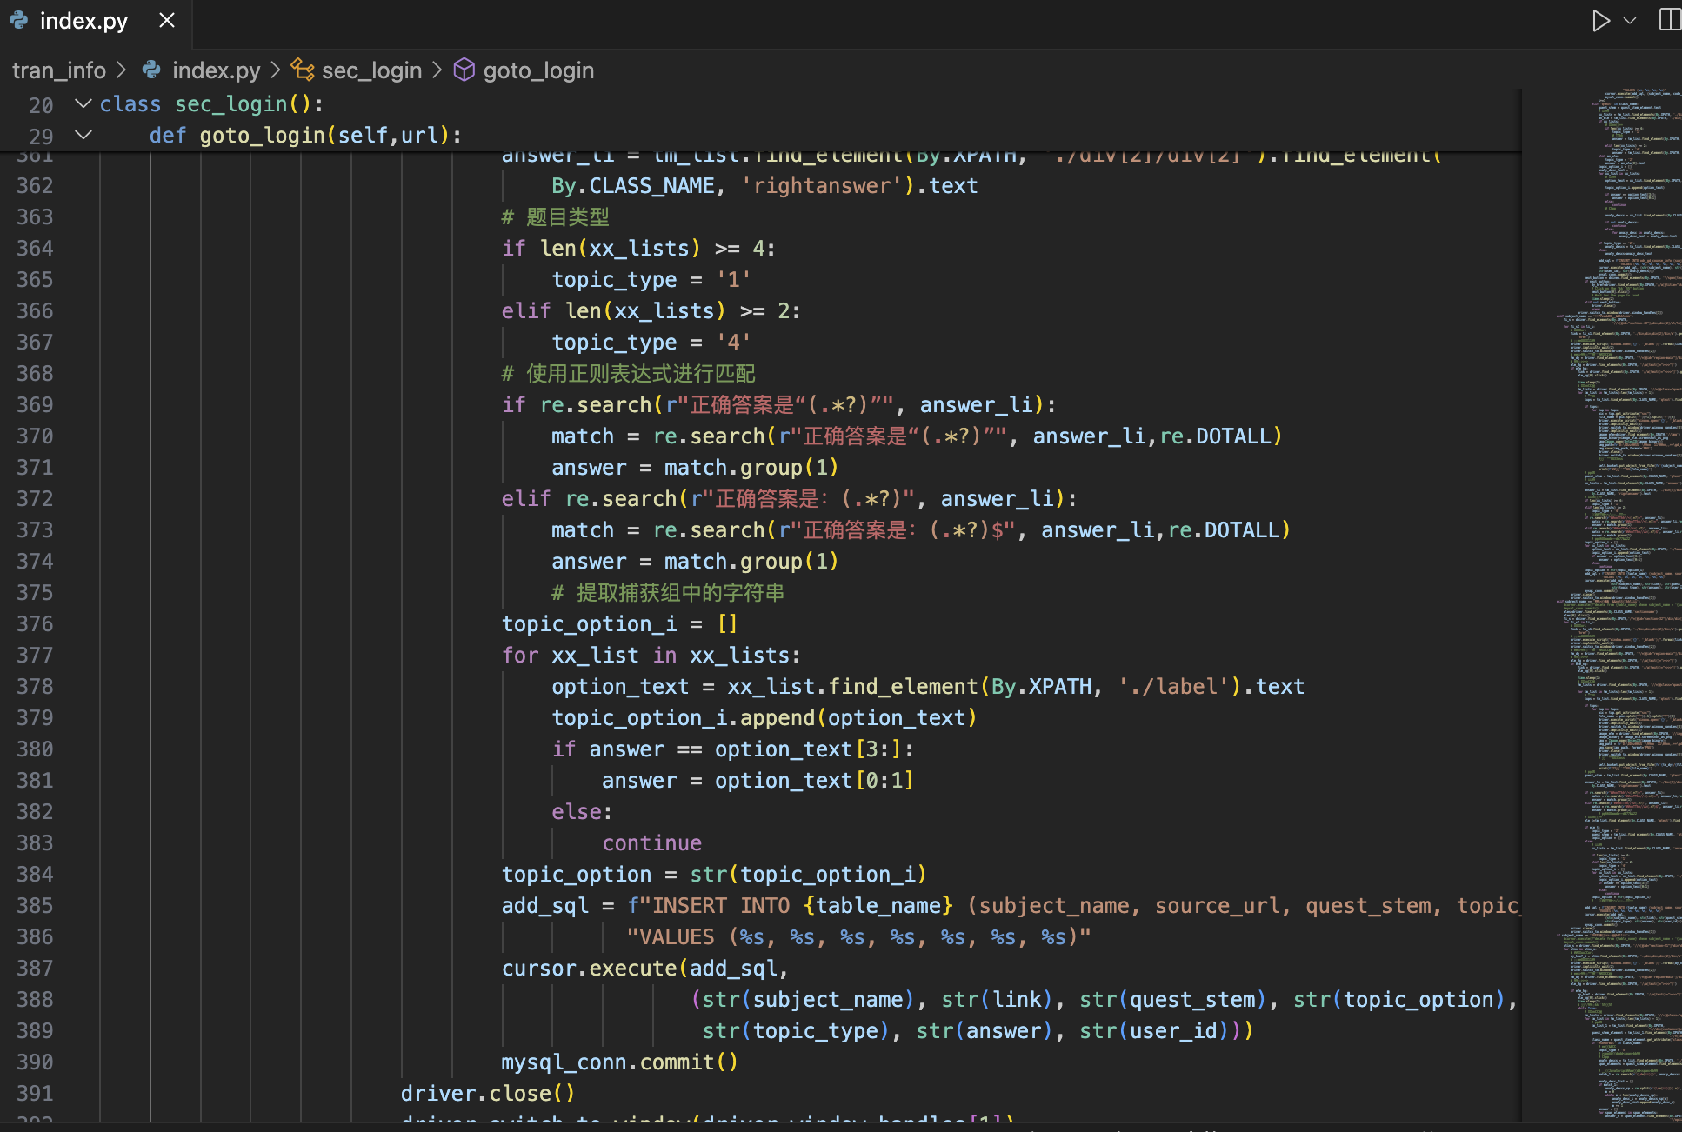Click the class symbol icon in breadcrumb

303,70
